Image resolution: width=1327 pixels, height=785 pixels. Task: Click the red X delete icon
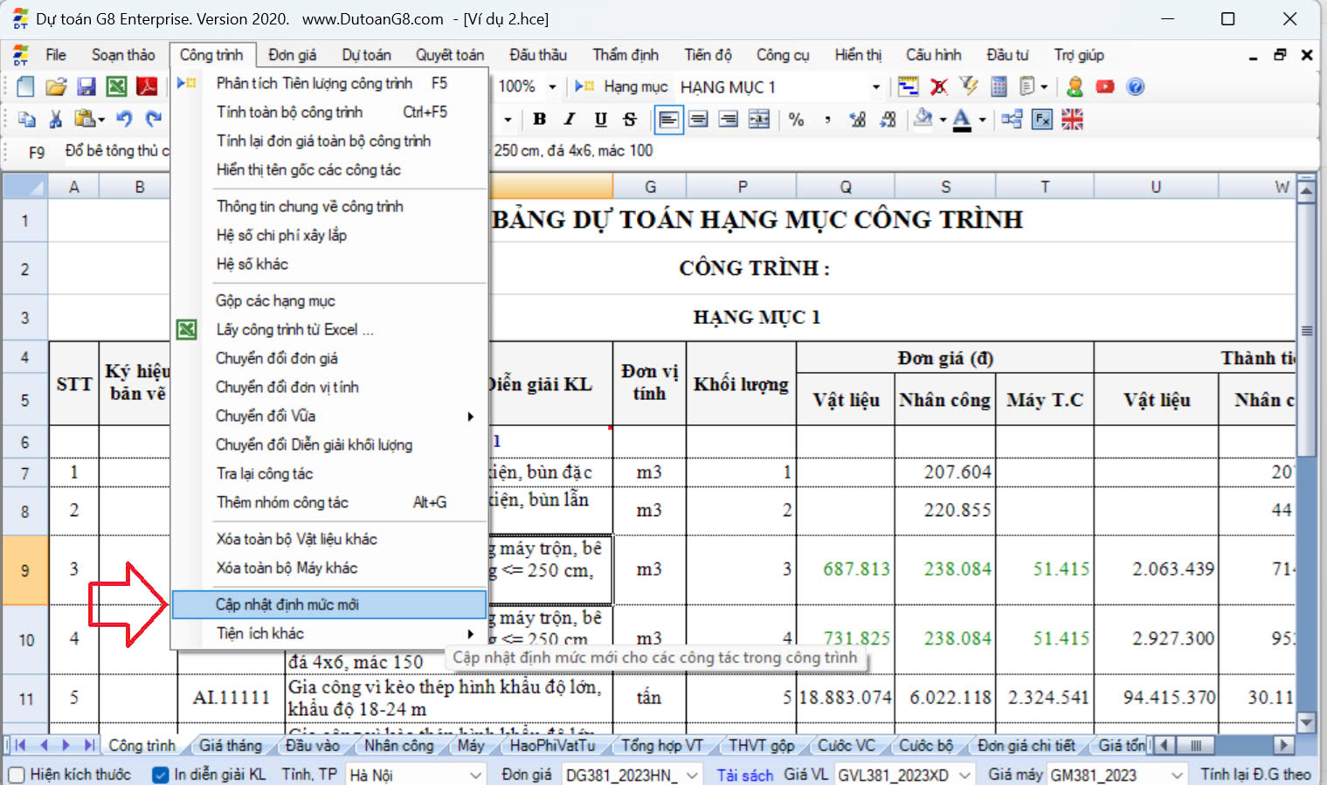coord(939,86)
